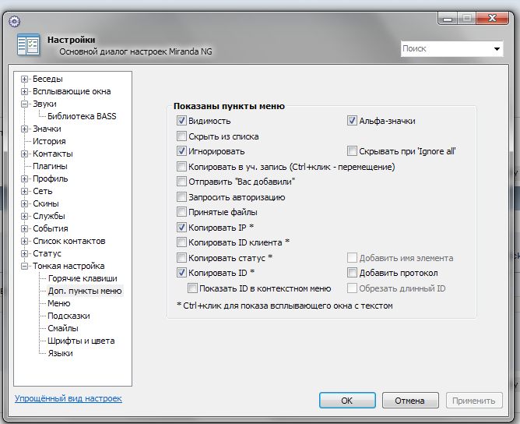The width and height of the screenshot is (520, 424).
Task: Select Список контактов tree label
Action: click(69, 241)
